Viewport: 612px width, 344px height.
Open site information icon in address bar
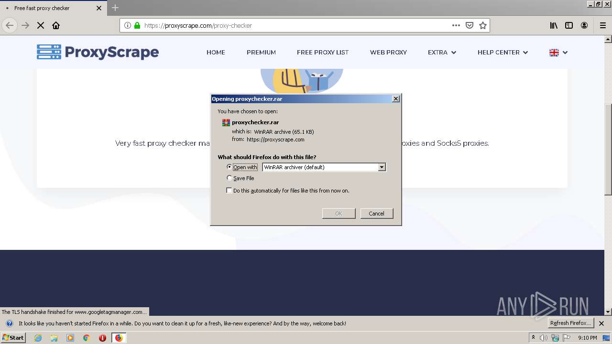coord(128,25)
